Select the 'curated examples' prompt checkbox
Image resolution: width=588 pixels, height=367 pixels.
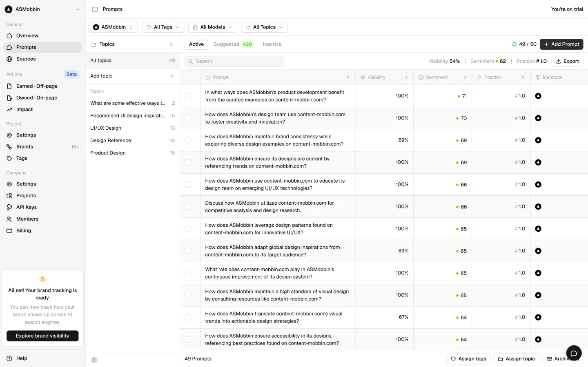point(188,96)
